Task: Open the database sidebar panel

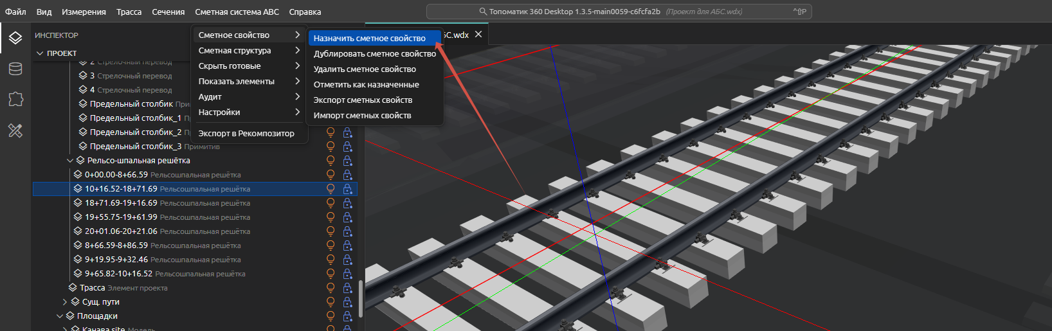Action: (15, 69)
